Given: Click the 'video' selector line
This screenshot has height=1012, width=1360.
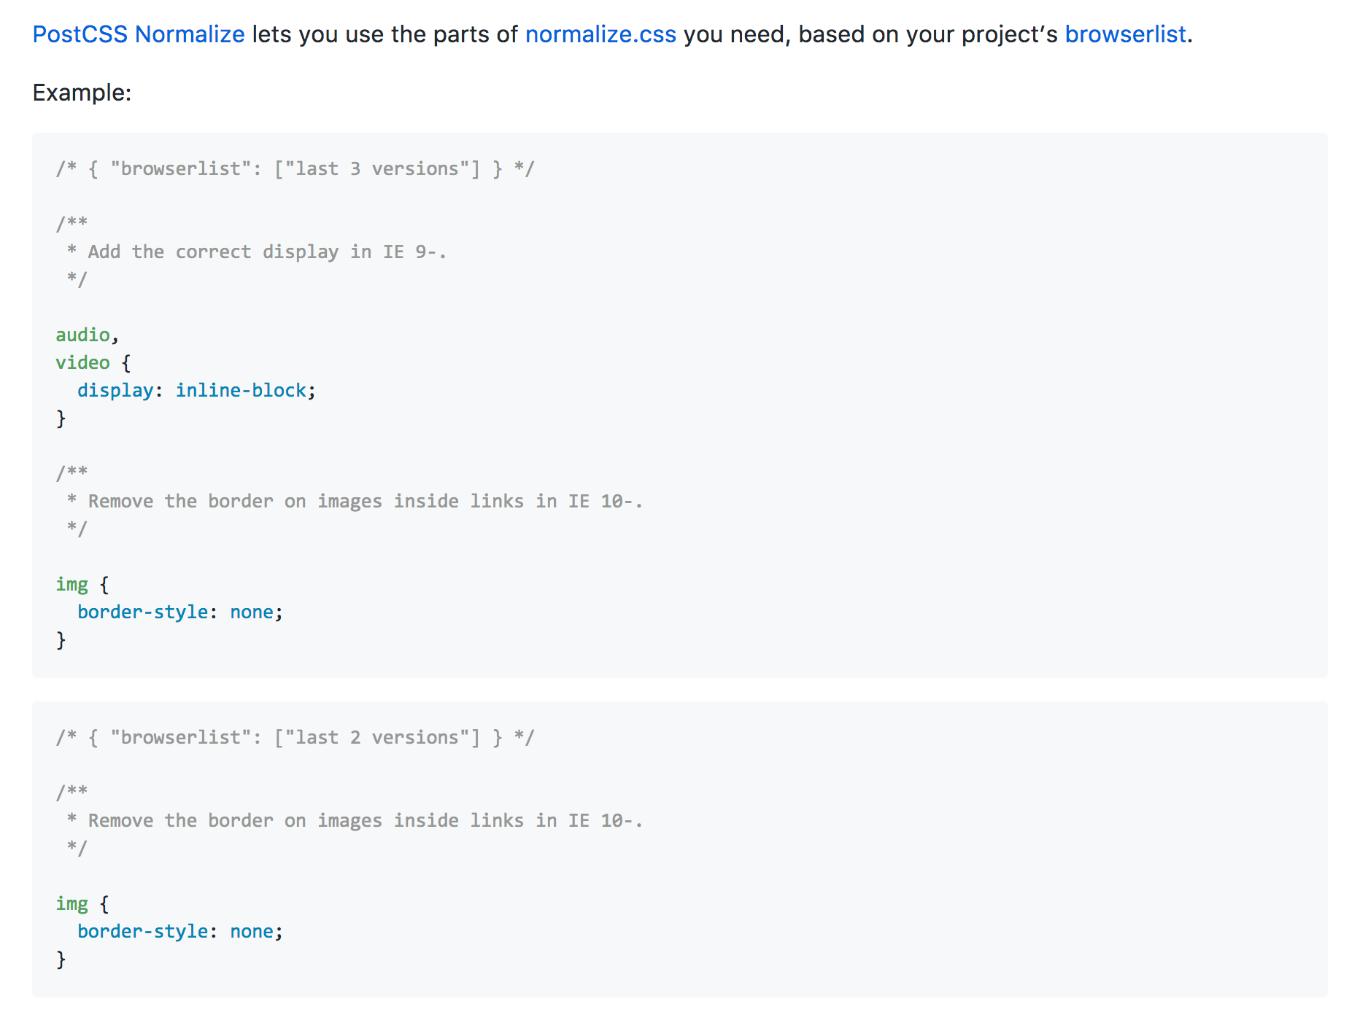Looking at the screenshot, I should click(x=93, y=362).
